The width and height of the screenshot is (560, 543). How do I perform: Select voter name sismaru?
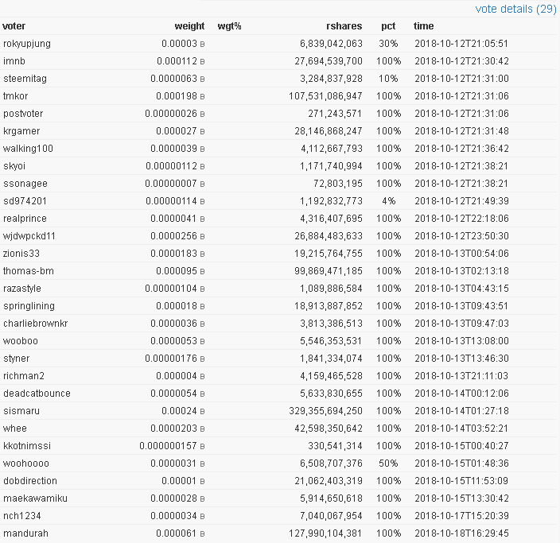pos(21,411)
